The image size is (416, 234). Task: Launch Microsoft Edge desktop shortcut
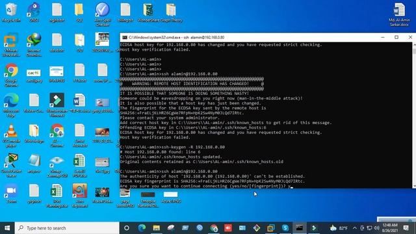click(11, 105)
